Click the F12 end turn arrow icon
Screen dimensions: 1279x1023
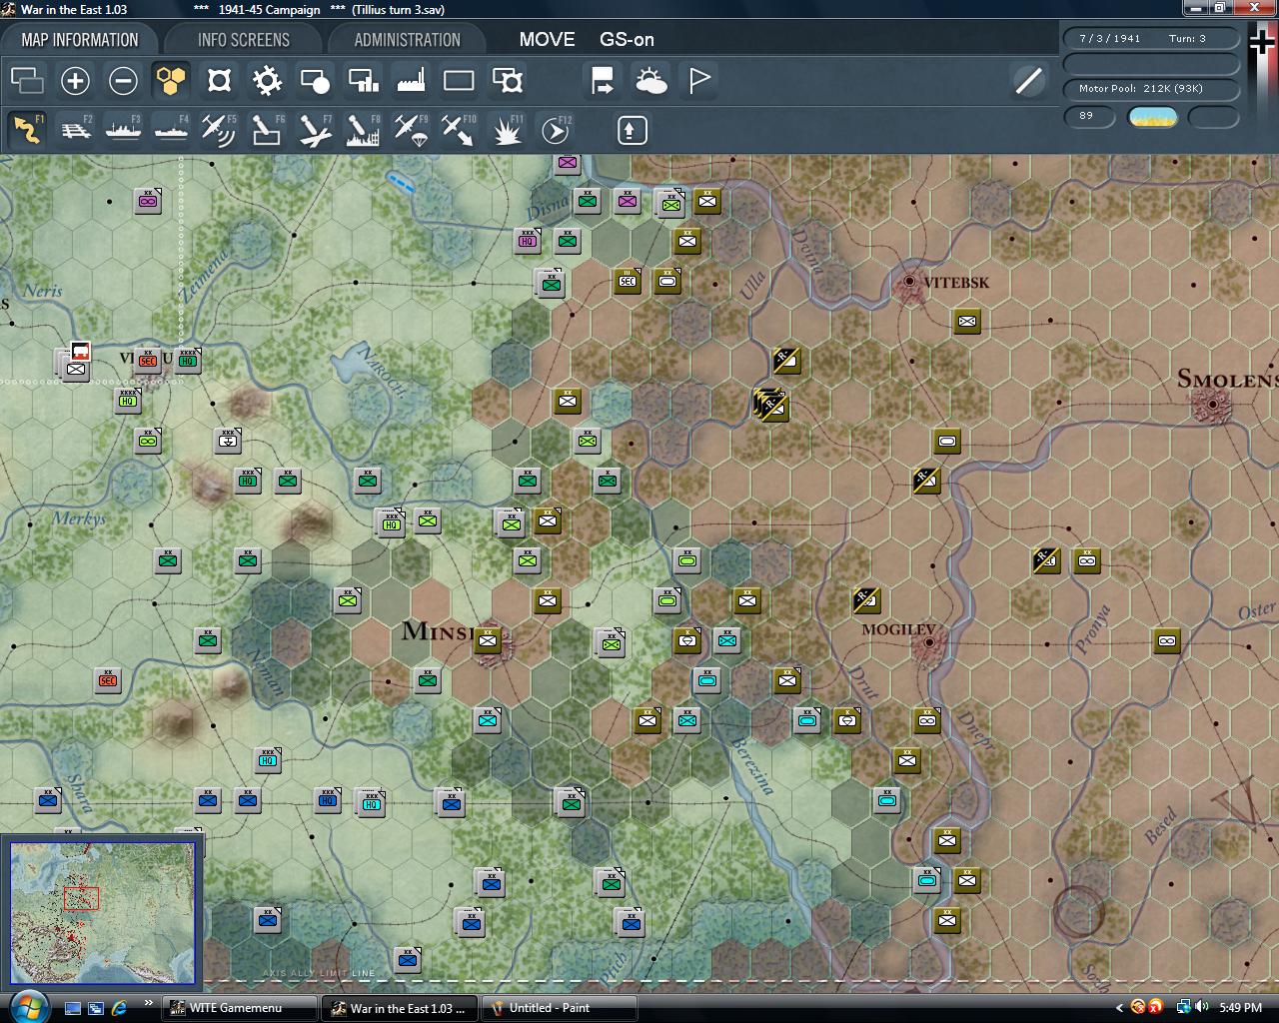click(555, 130)
